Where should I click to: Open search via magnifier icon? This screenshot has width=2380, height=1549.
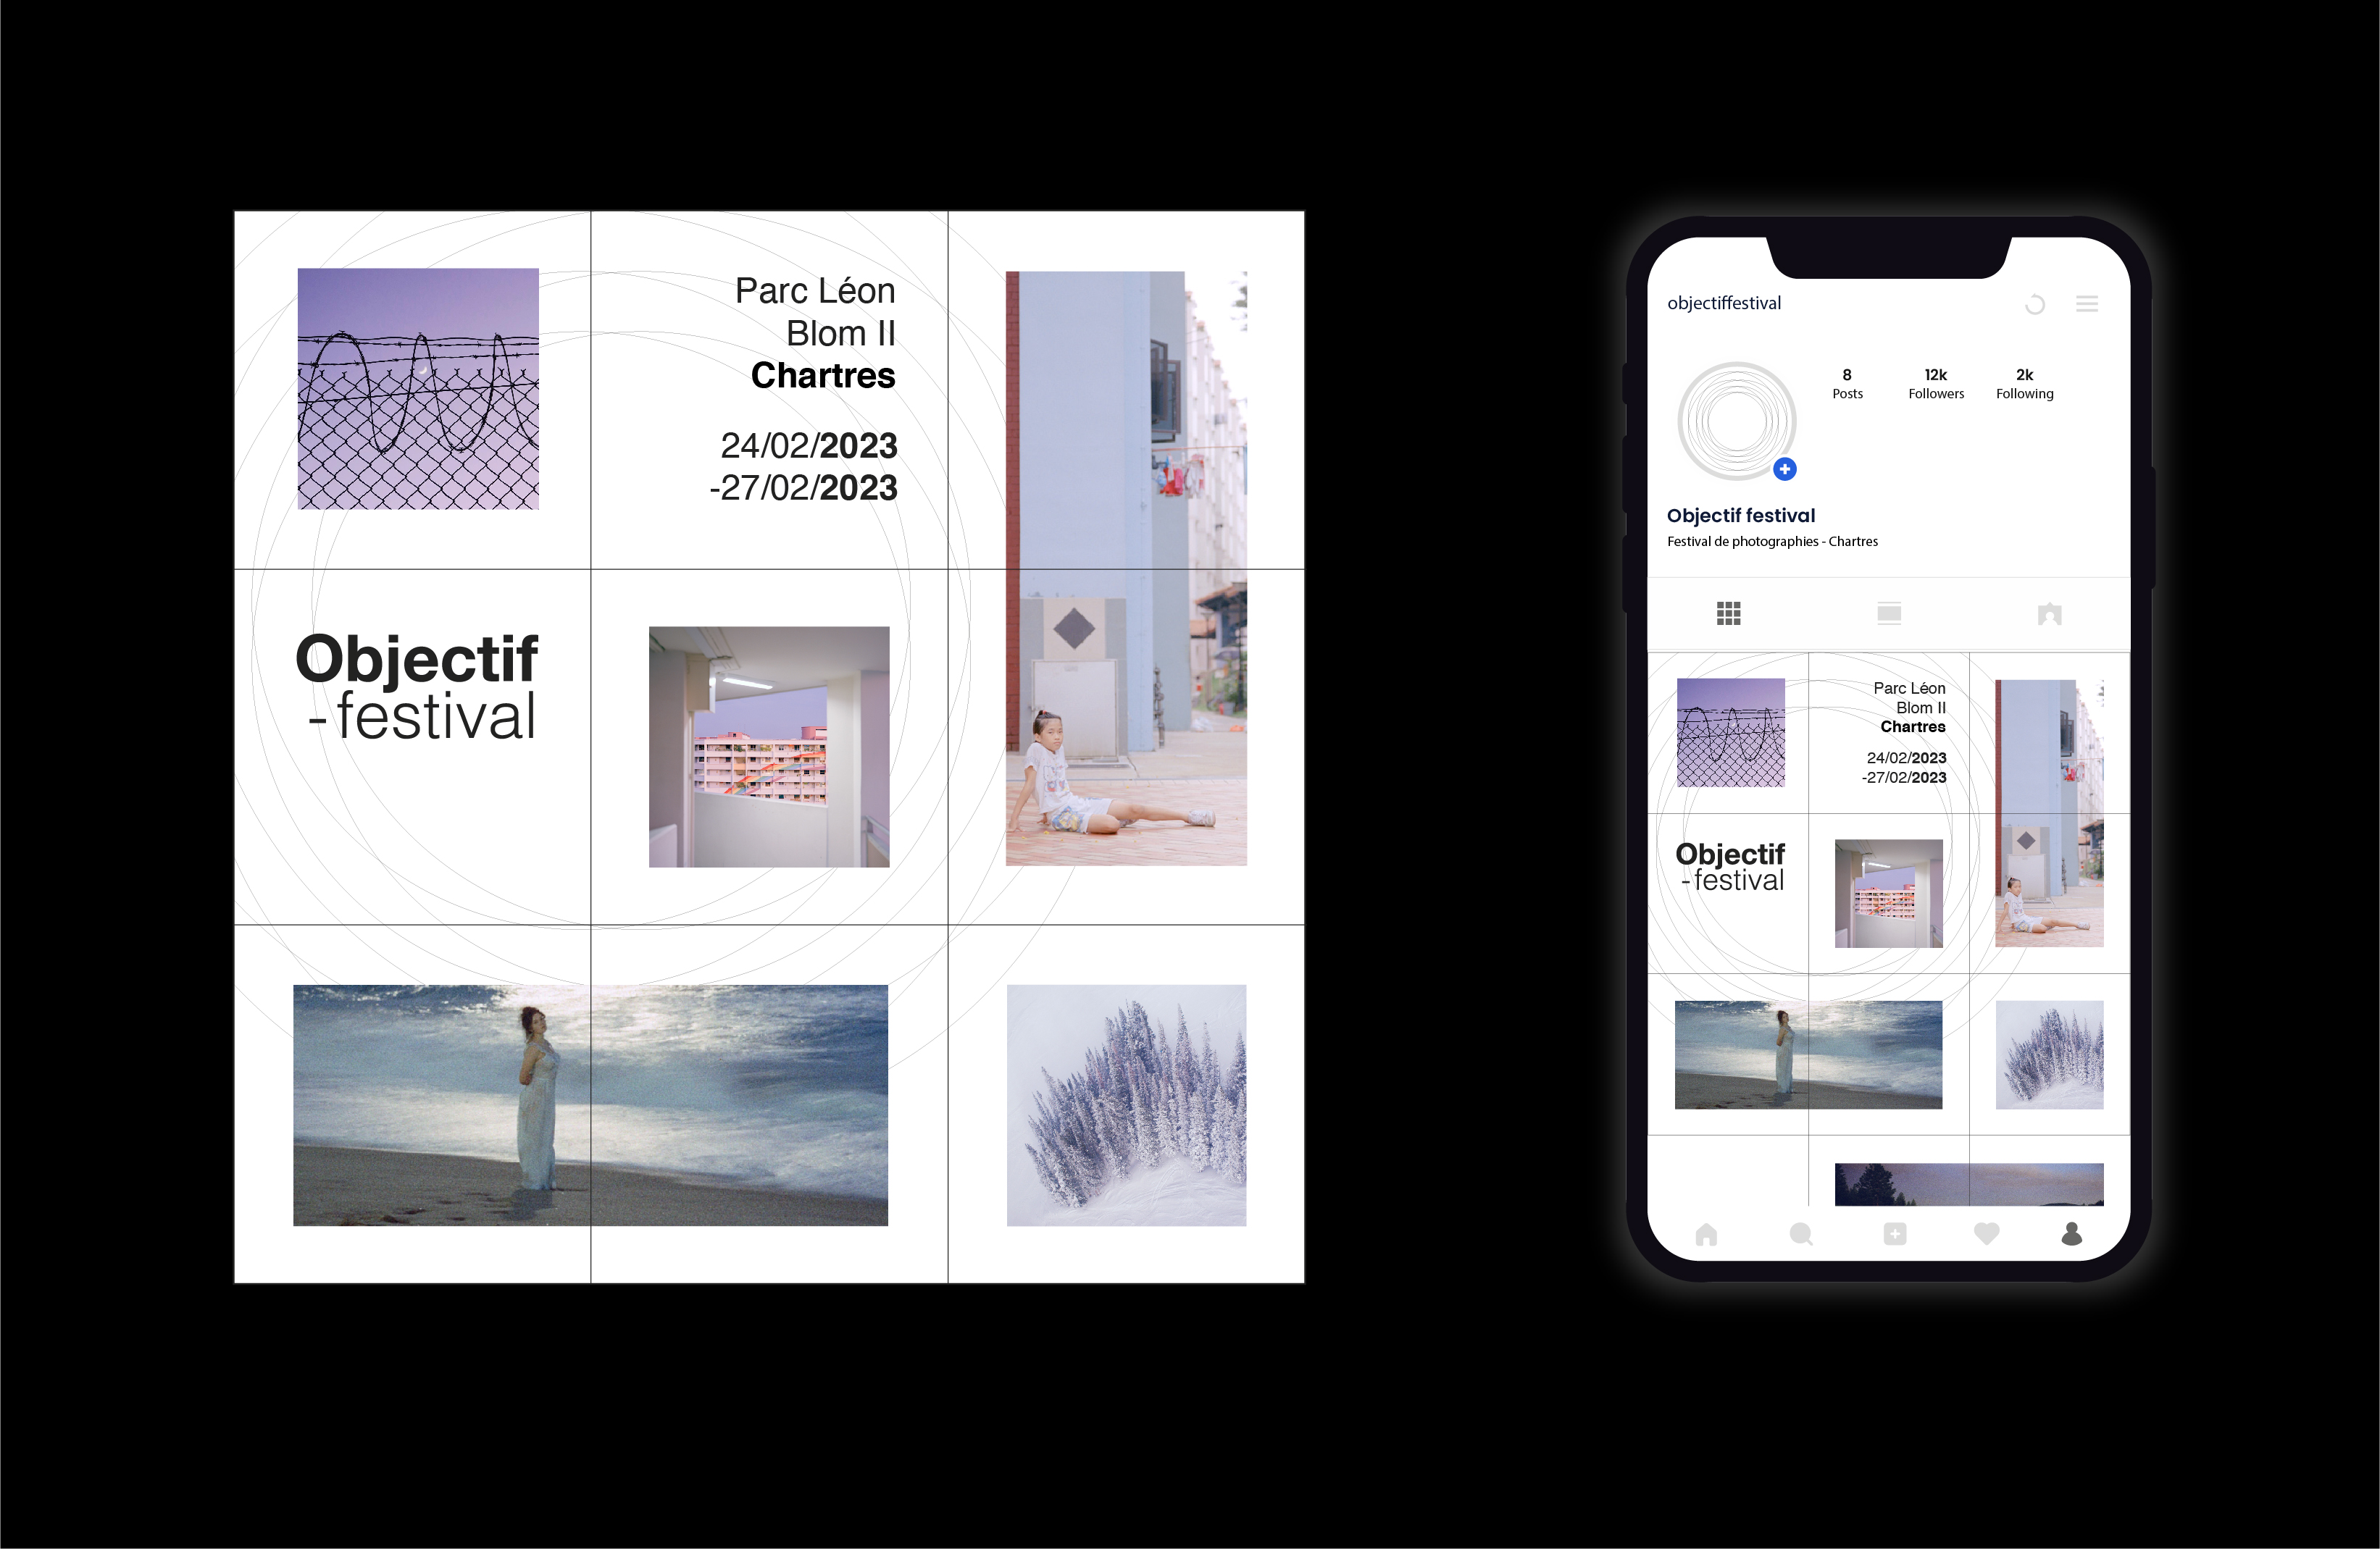1801,1234
